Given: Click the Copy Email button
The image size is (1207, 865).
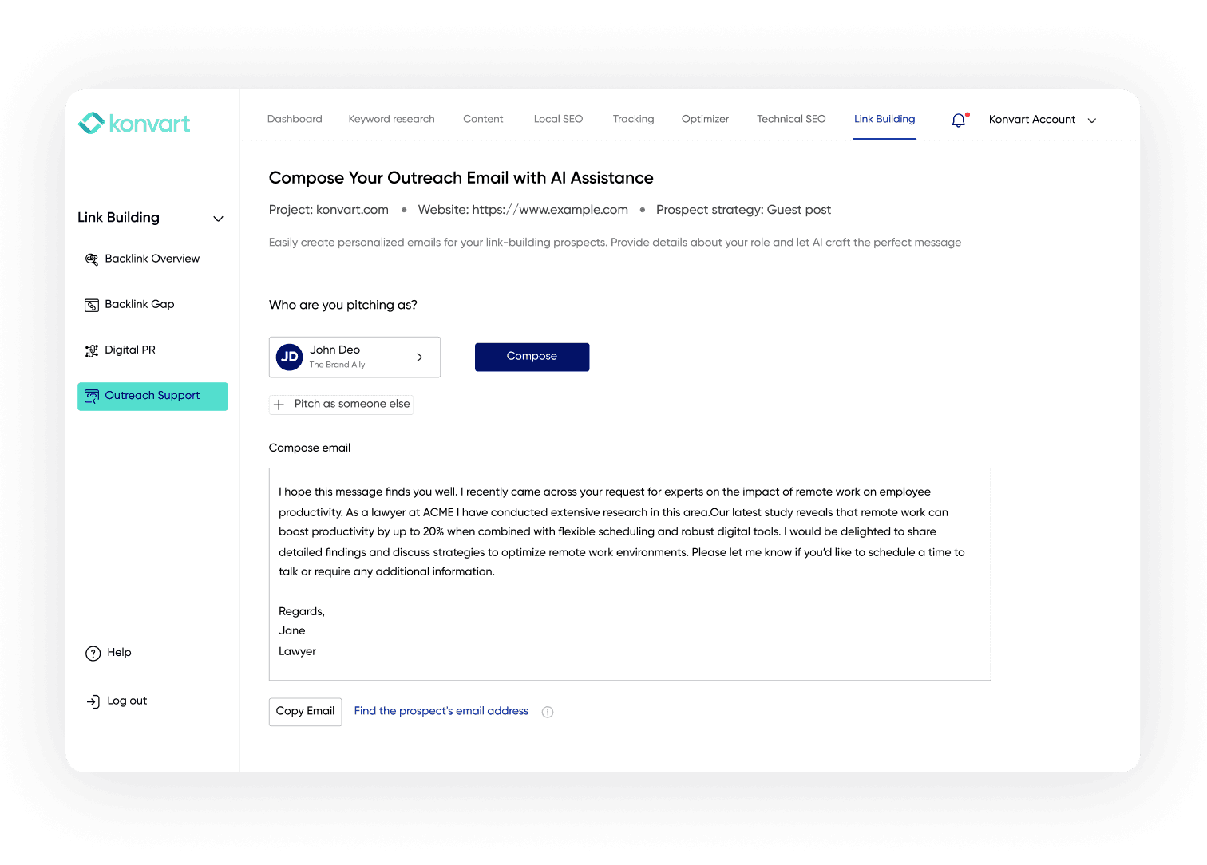Looking at the screenshot, I should (x=305, y=711).
